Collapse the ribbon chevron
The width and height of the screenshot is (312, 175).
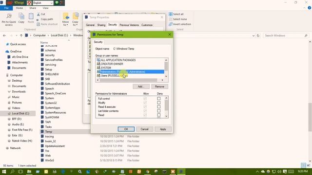coord(304,8)
